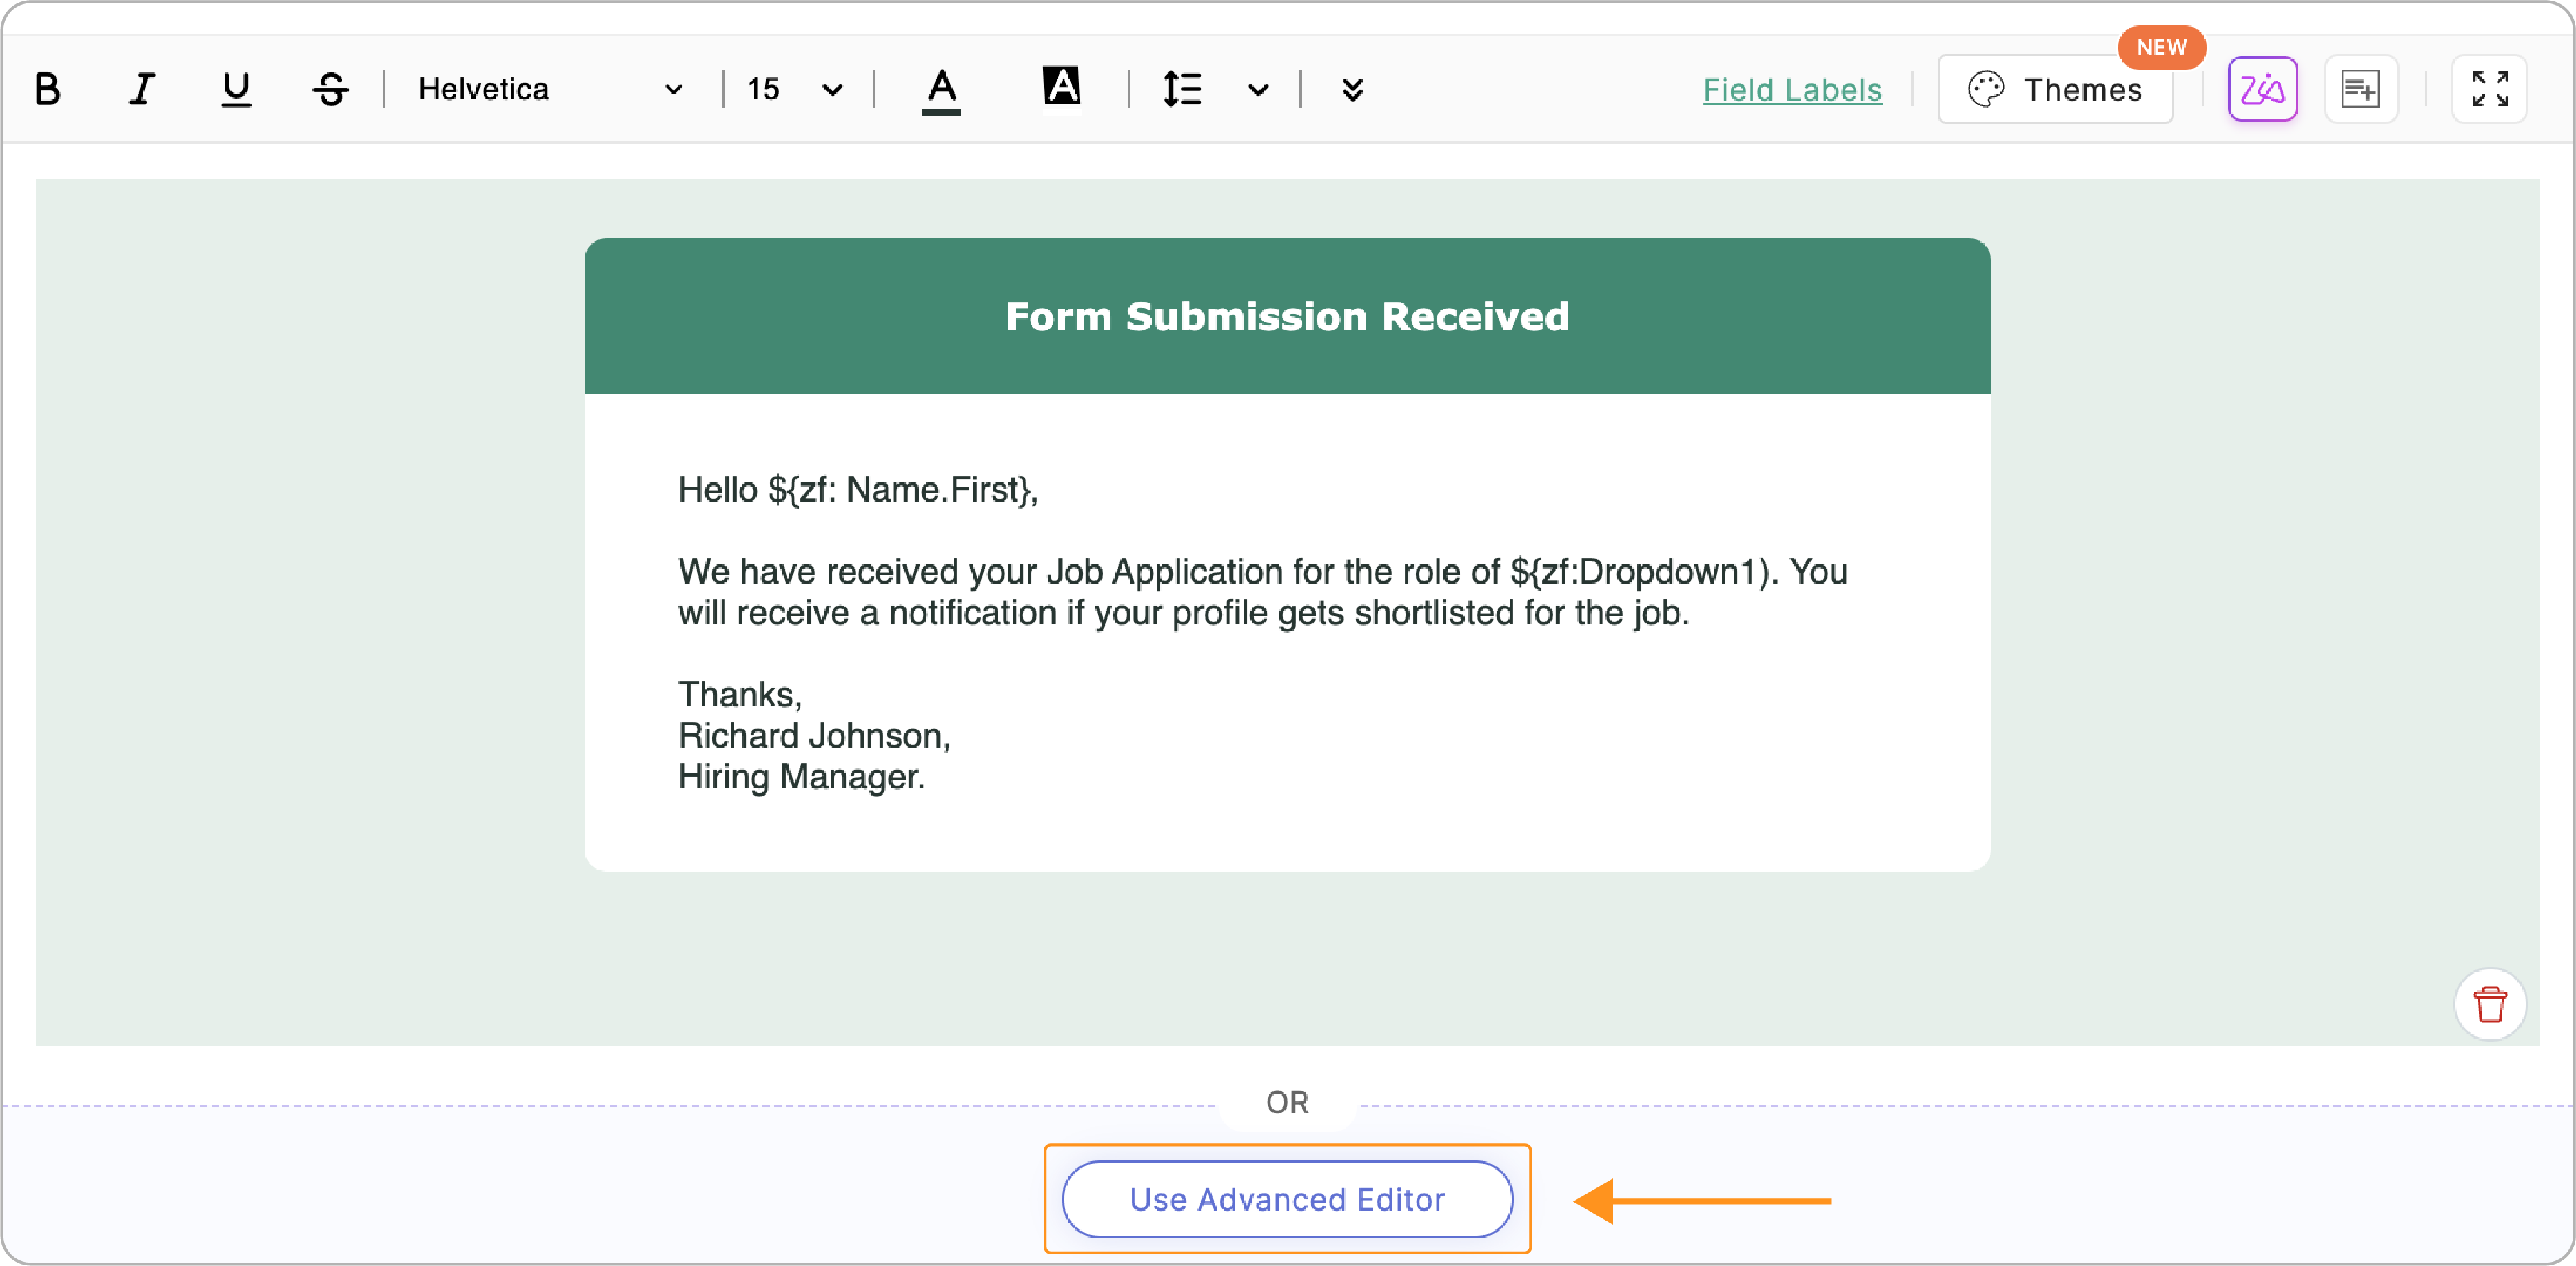This screenshot has width=2576, height=1266.
Task: Click the insert template icon
Action: point(2360,89)
